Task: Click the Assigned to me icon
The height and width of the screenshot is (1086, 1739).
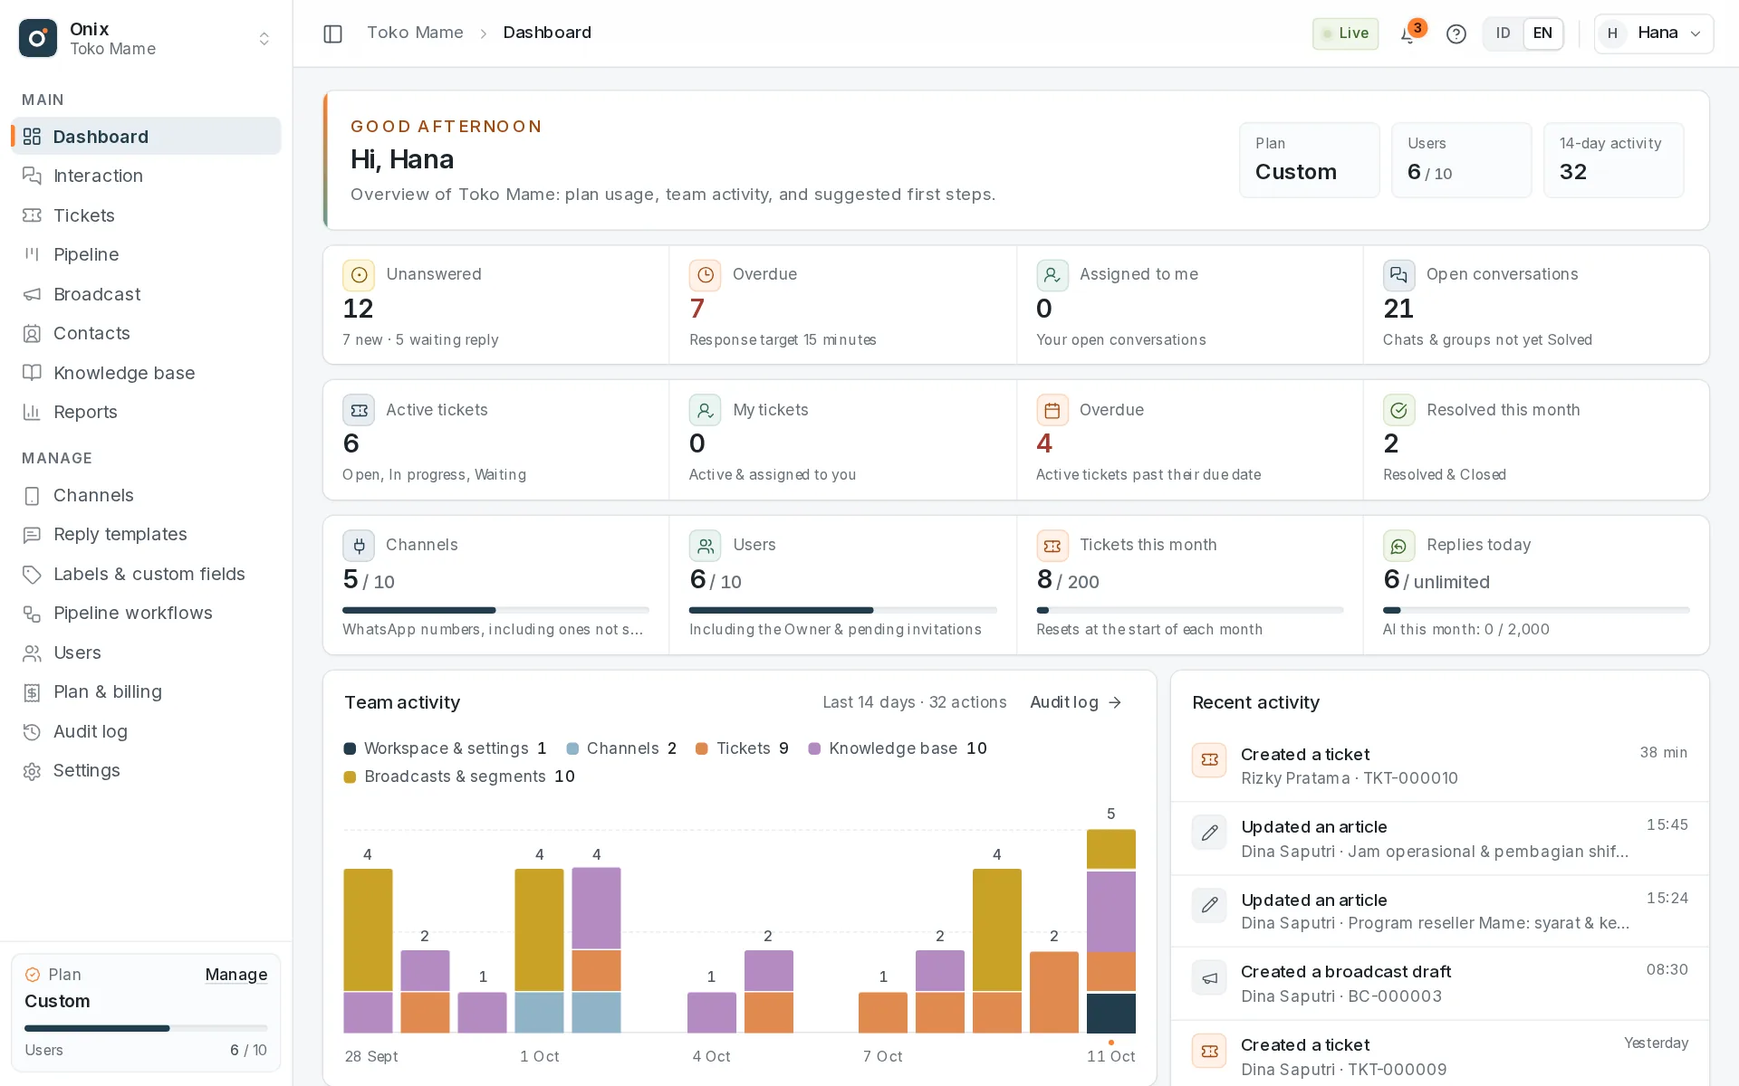Action: point(1052,275)
